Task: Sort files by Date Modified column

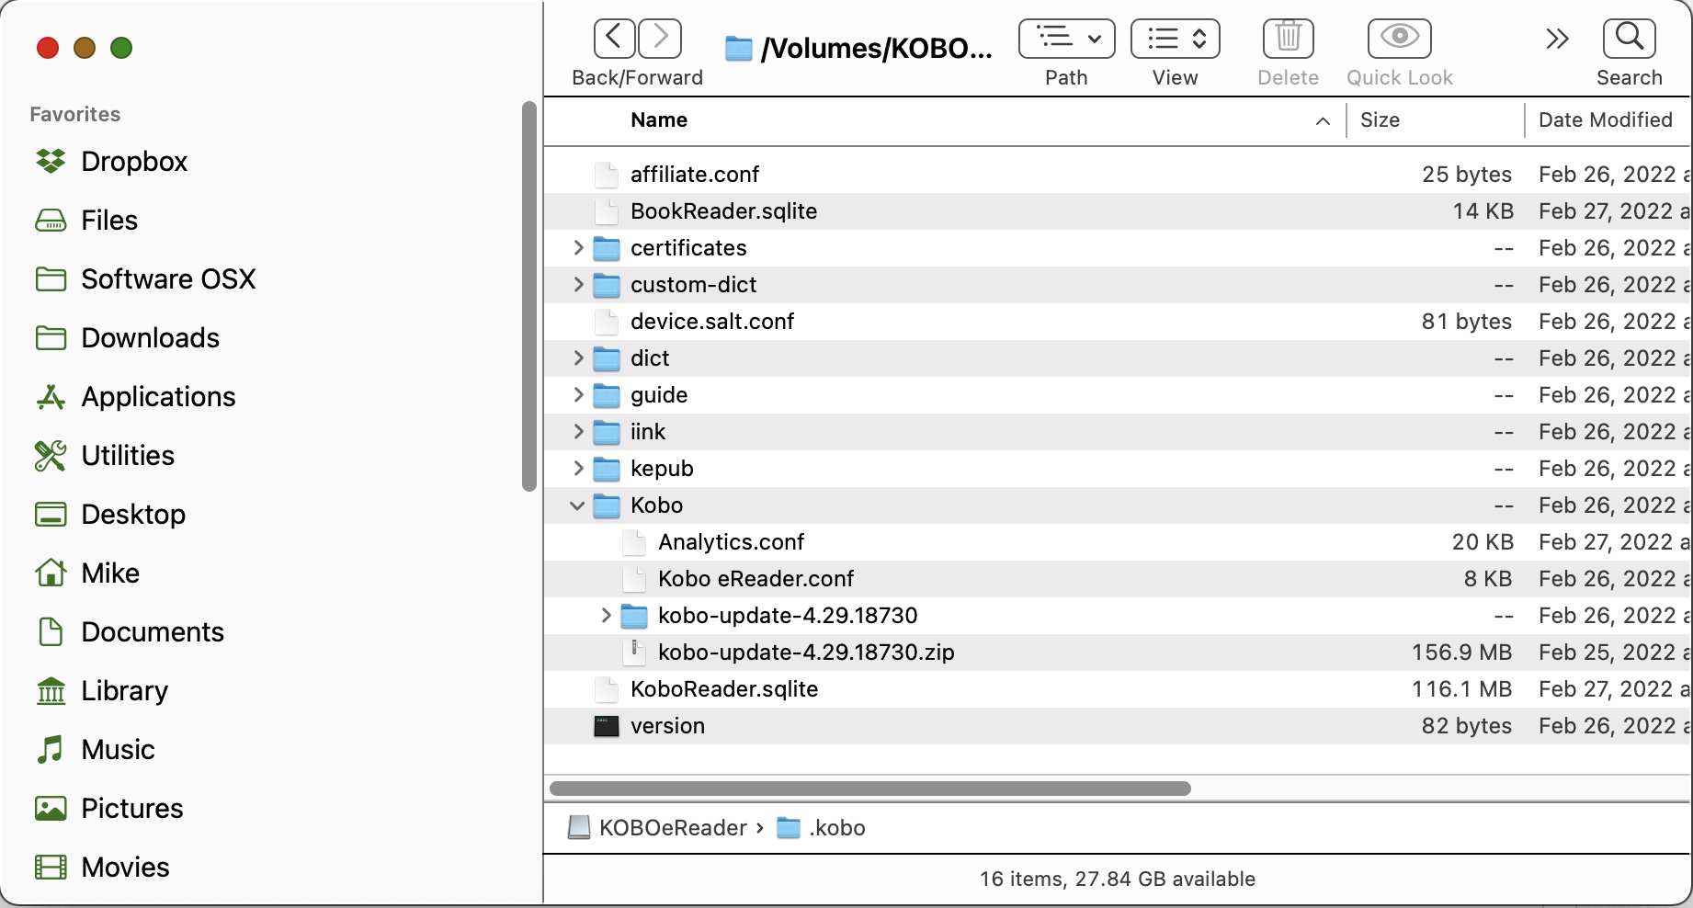Action: coord(1605,120)
